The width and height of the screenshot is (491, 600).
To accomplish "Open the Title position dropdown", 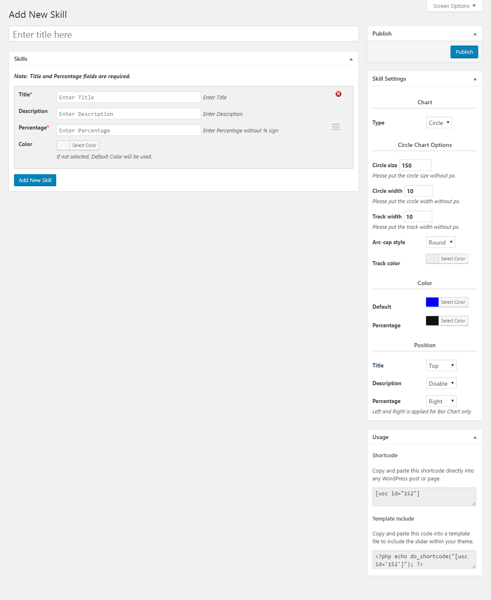I will (x=441, y=365).
